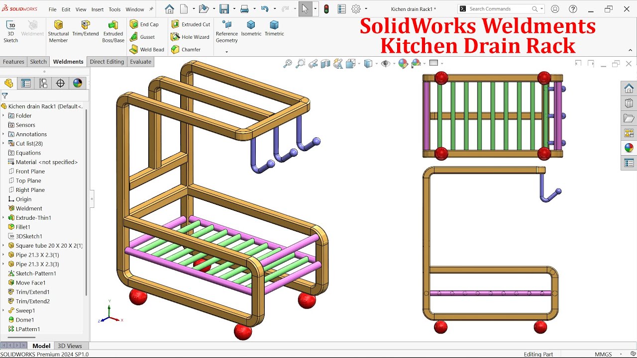Viewport: 637px width, 358px height.
Task: Apply a Chamfer
Action: tap(186, 50)
